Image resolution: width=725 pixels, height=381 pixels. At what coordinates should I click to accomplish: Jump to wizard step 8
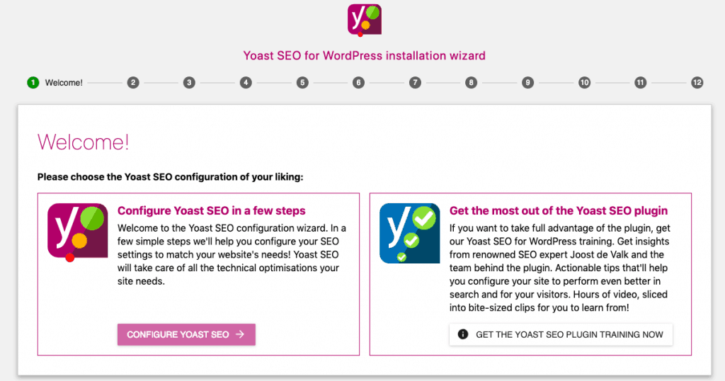point(471,83)
